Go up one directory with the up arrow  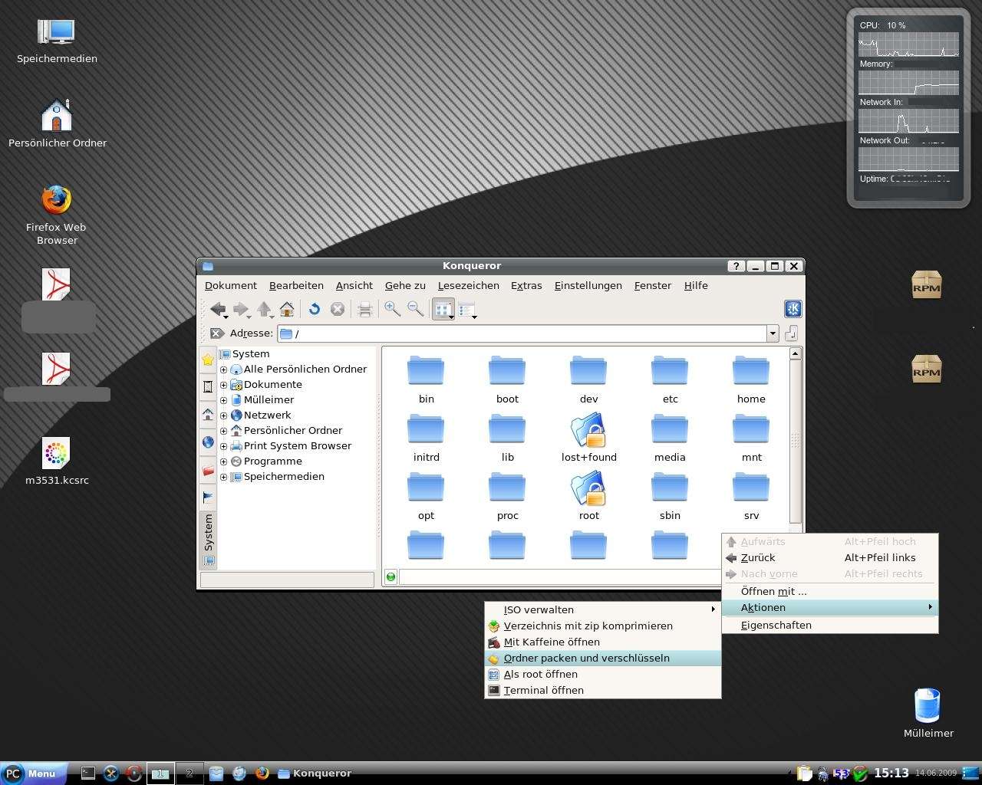[x=264, y=309]
